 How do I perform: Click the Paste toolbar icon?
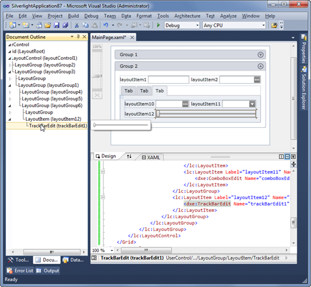click(x=94, y=25)
